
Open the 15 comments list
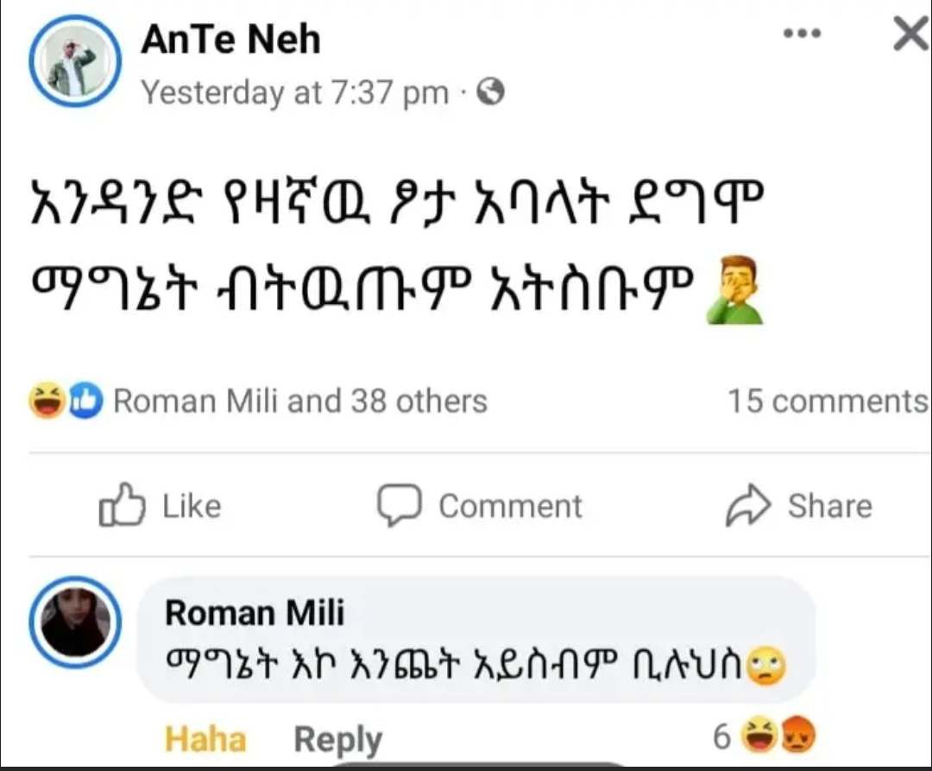828,401
